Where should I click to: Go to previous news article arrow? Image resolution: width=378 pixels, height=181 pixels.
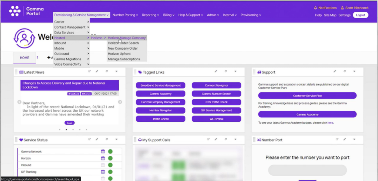click(x=19, y=102)
